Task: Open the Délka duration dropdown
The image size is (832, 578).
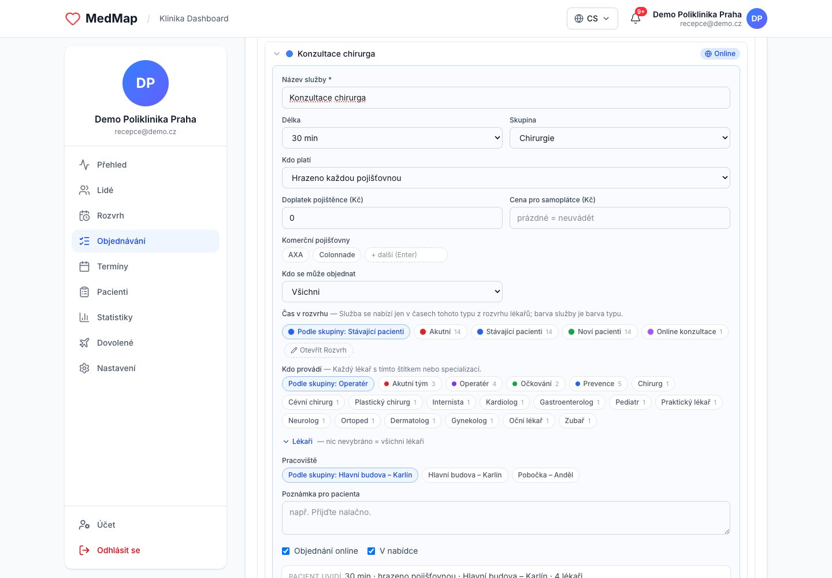Action: 392,138
